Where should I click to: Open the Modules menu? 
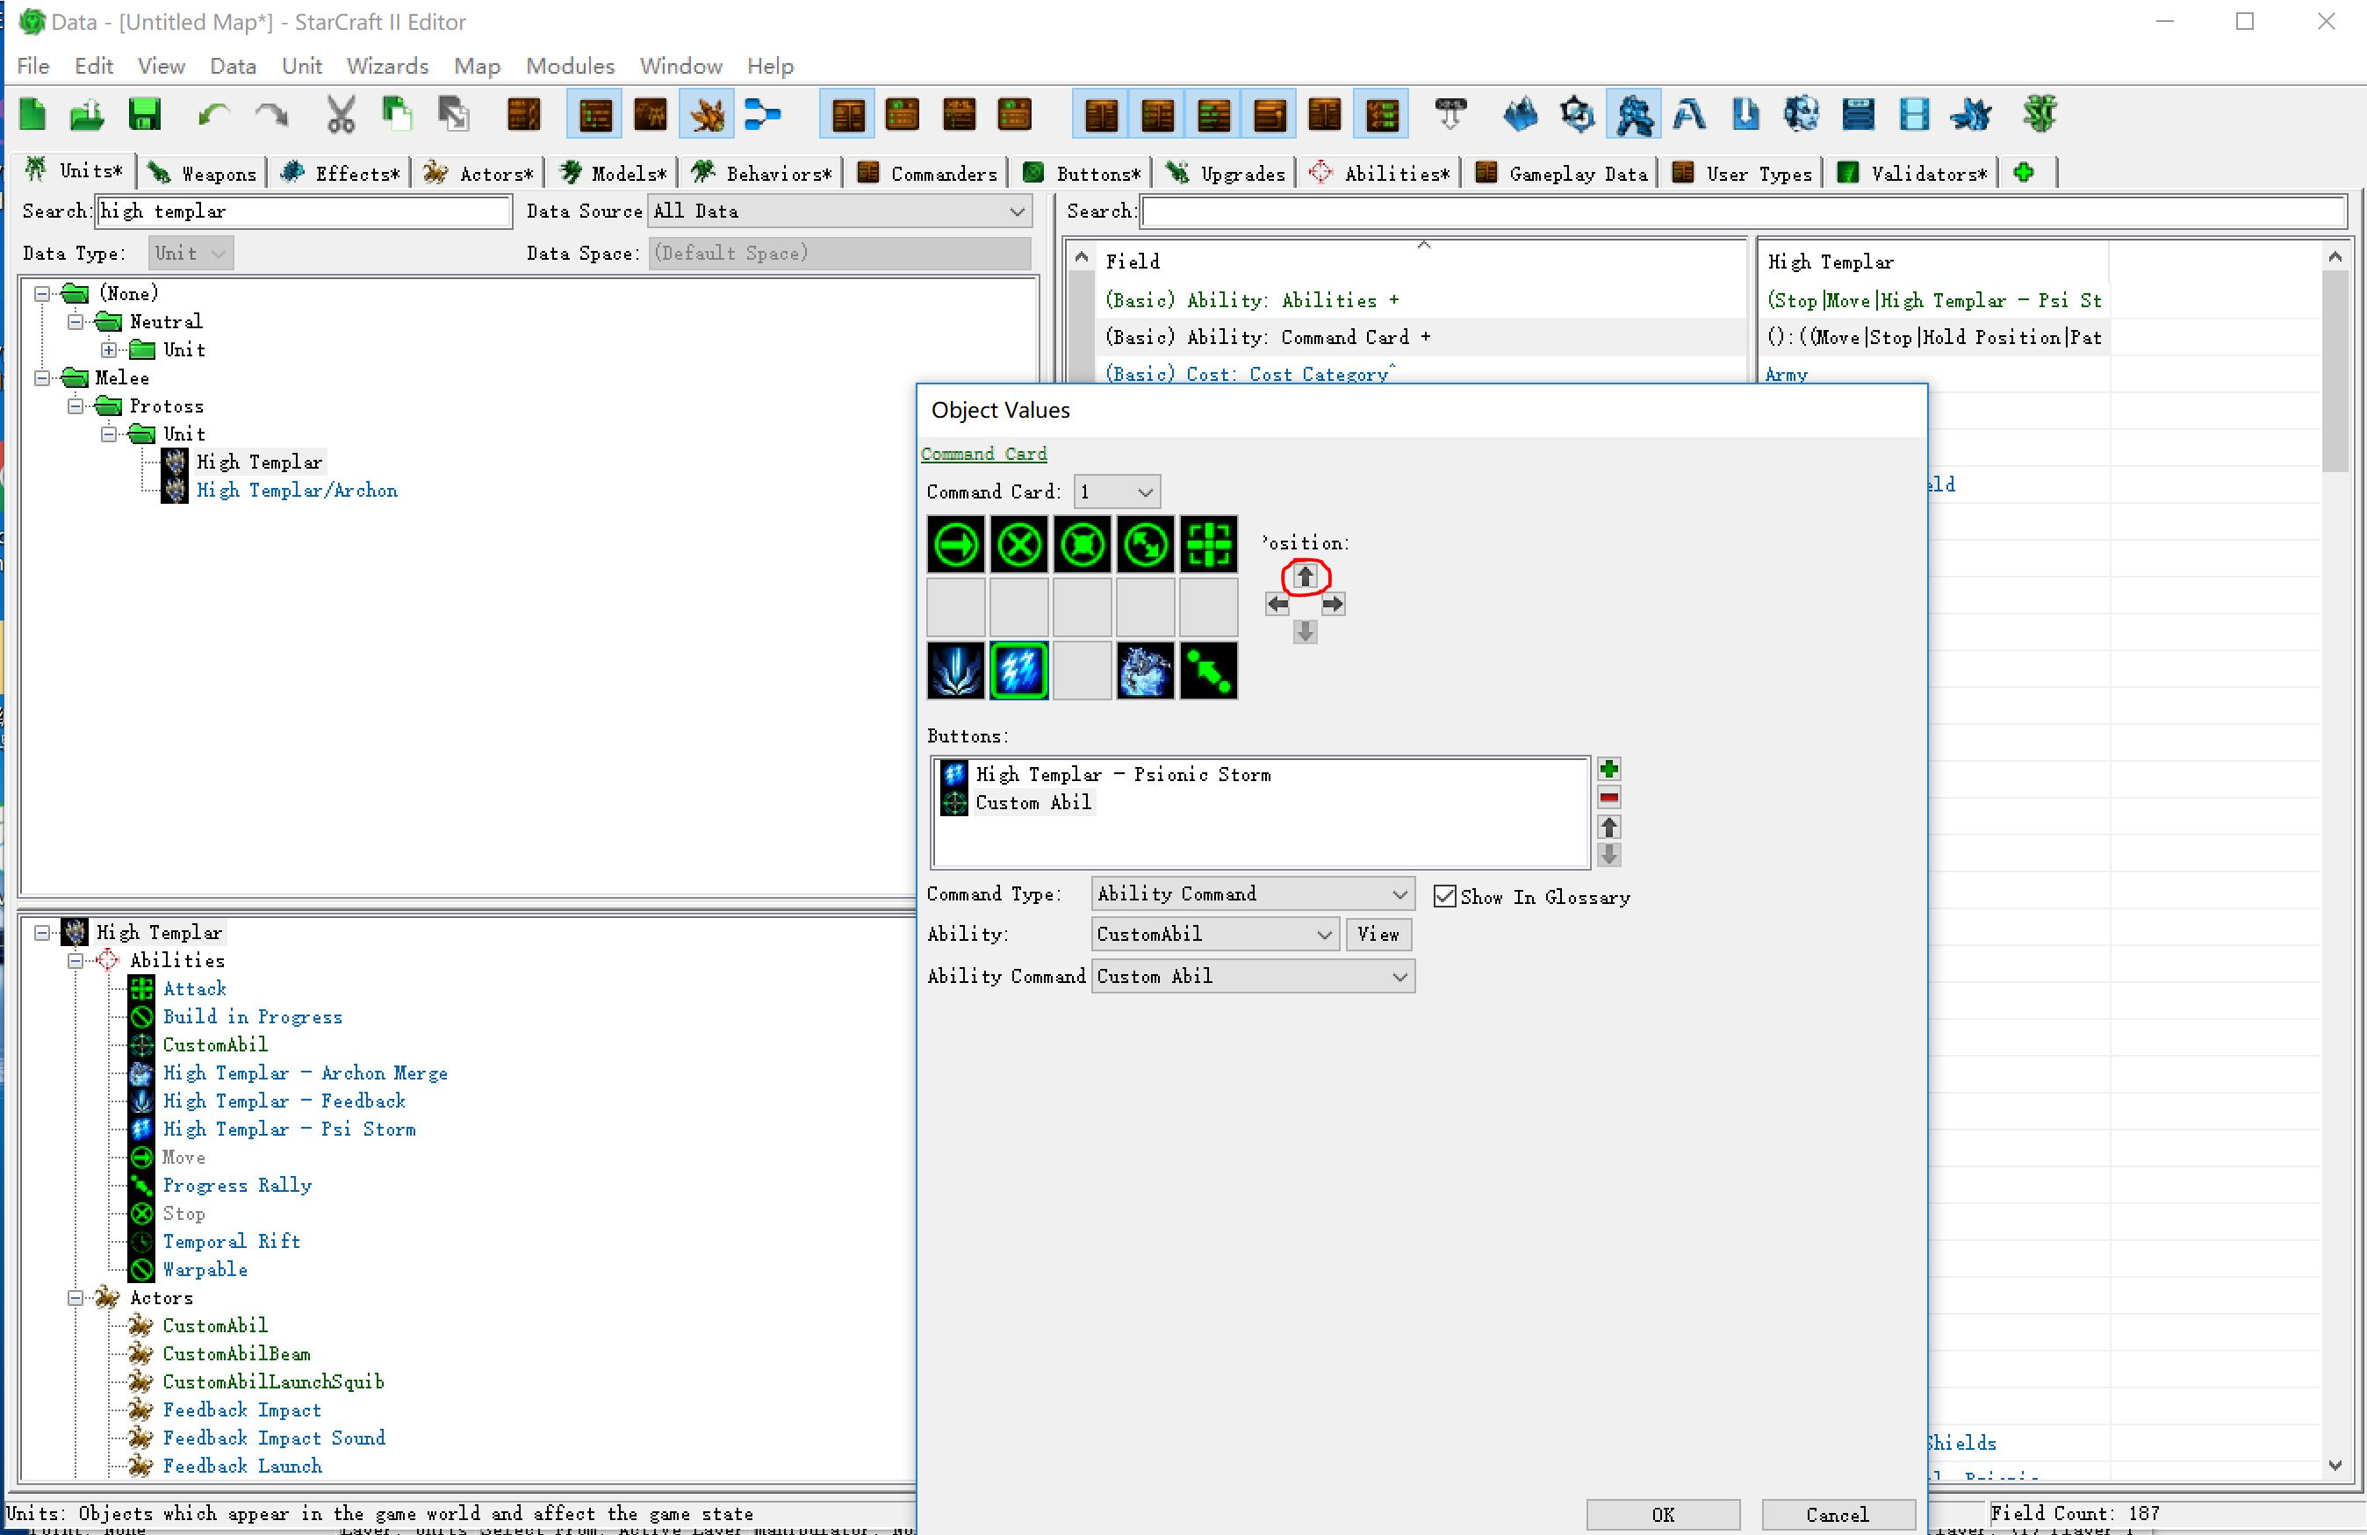pos(570,66)
